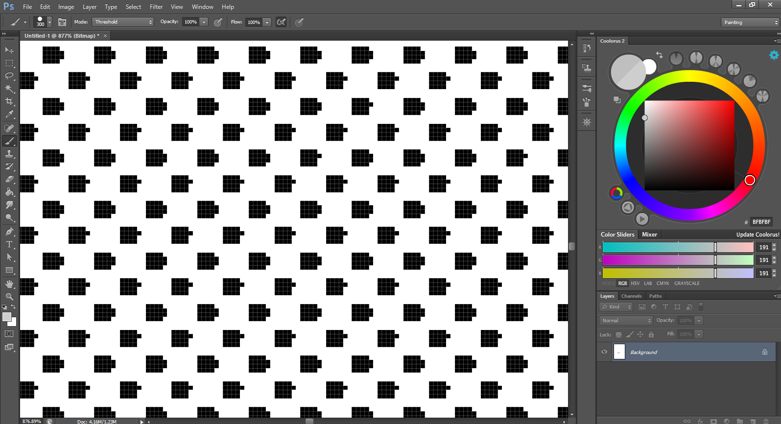This screenshot has height=424, width=781.
Task: Choose the History Brush tool
Action: 9,166
